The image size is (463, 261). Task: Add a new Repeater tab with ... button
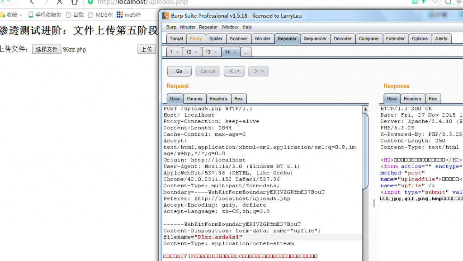click(246, 52)
